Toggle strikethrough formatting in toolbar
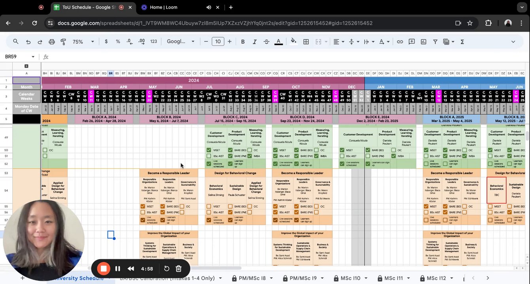The height and width of the screenshot is (284, 530). 266,42
